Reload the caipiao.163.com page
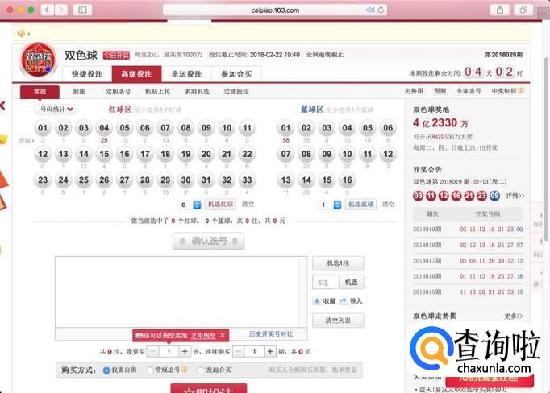The height and width of the screenshot is (393, 550). pyautogui.click(x=381, y=10)
